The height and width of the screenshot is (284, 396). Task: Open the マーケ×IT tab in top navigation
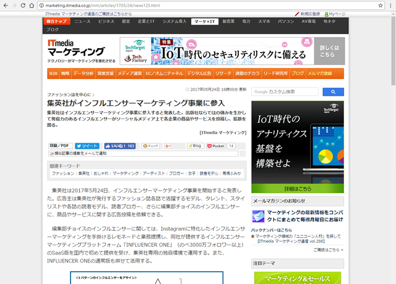[202, 21]
